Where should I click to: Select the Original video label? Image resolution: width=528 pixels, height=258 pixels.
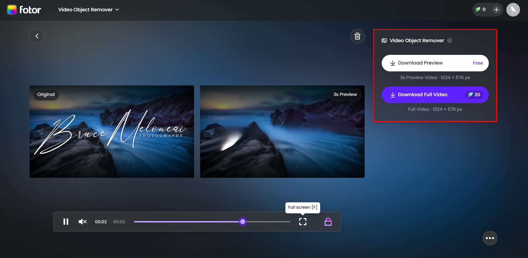46,95
